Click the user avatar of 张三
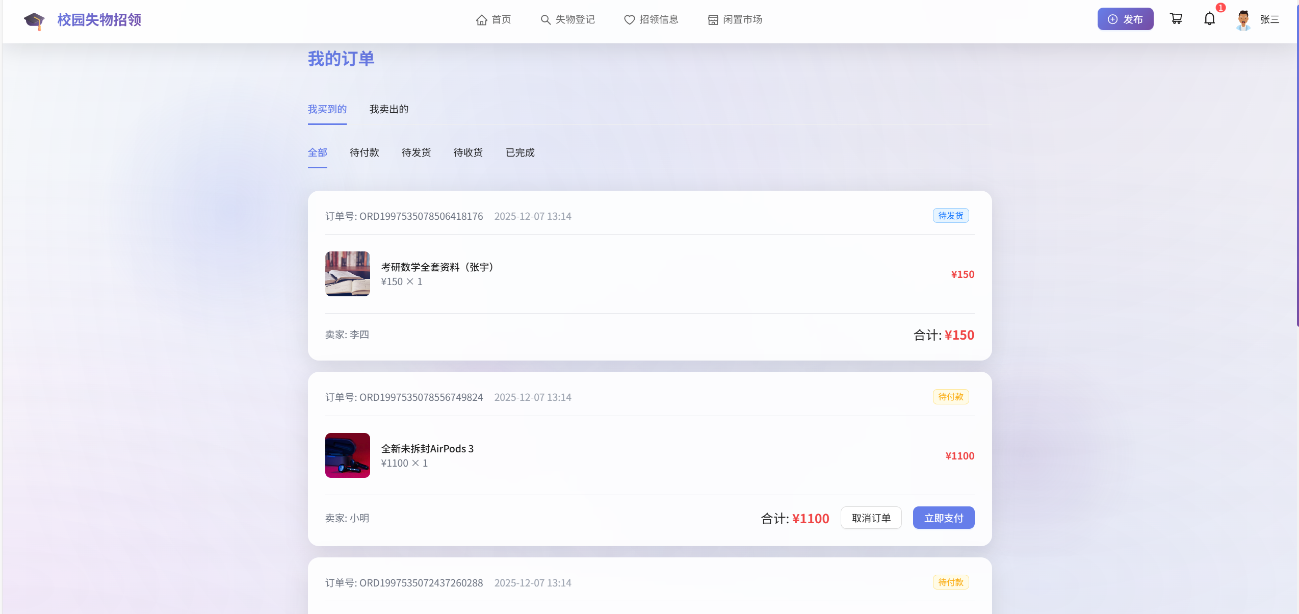The width and height of the screenshot is (1299, 614). 1243,20
